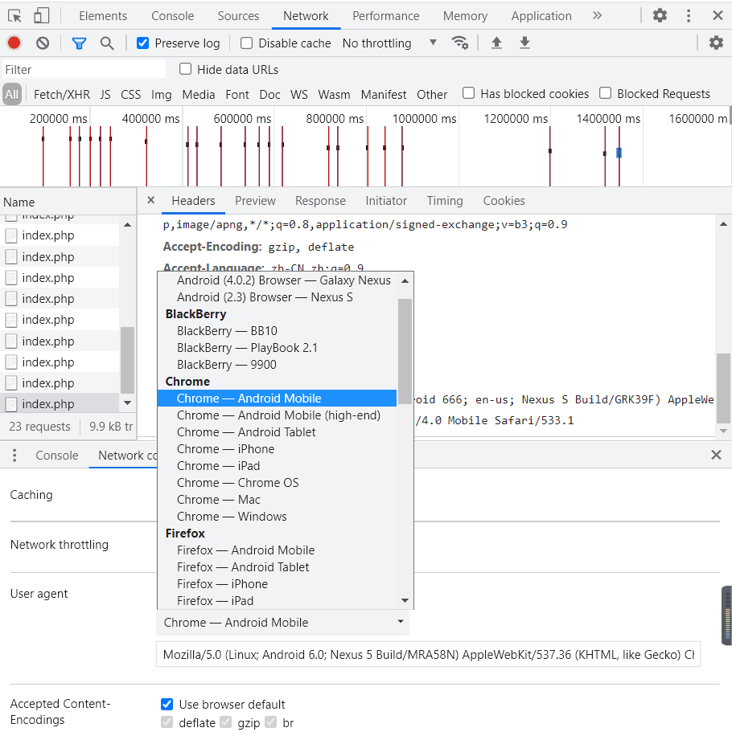Filter requests by Fetch/XHR
Screen dimensions: 732x740
pyautogui.click(x=62, y=94)
